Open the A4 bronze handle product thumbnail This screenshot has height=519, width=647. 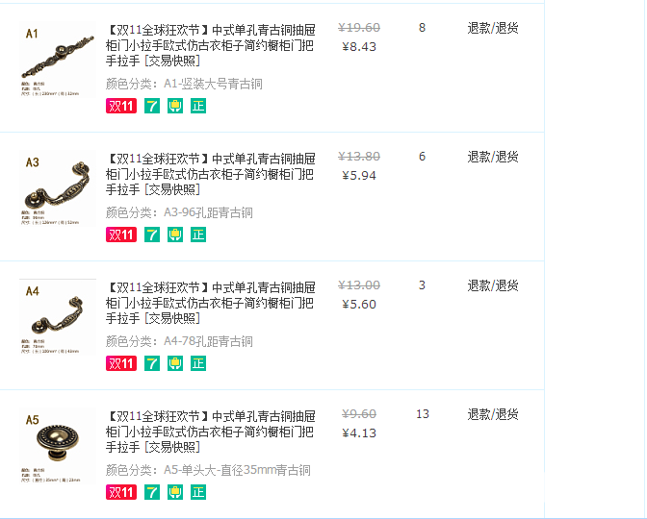58,317
